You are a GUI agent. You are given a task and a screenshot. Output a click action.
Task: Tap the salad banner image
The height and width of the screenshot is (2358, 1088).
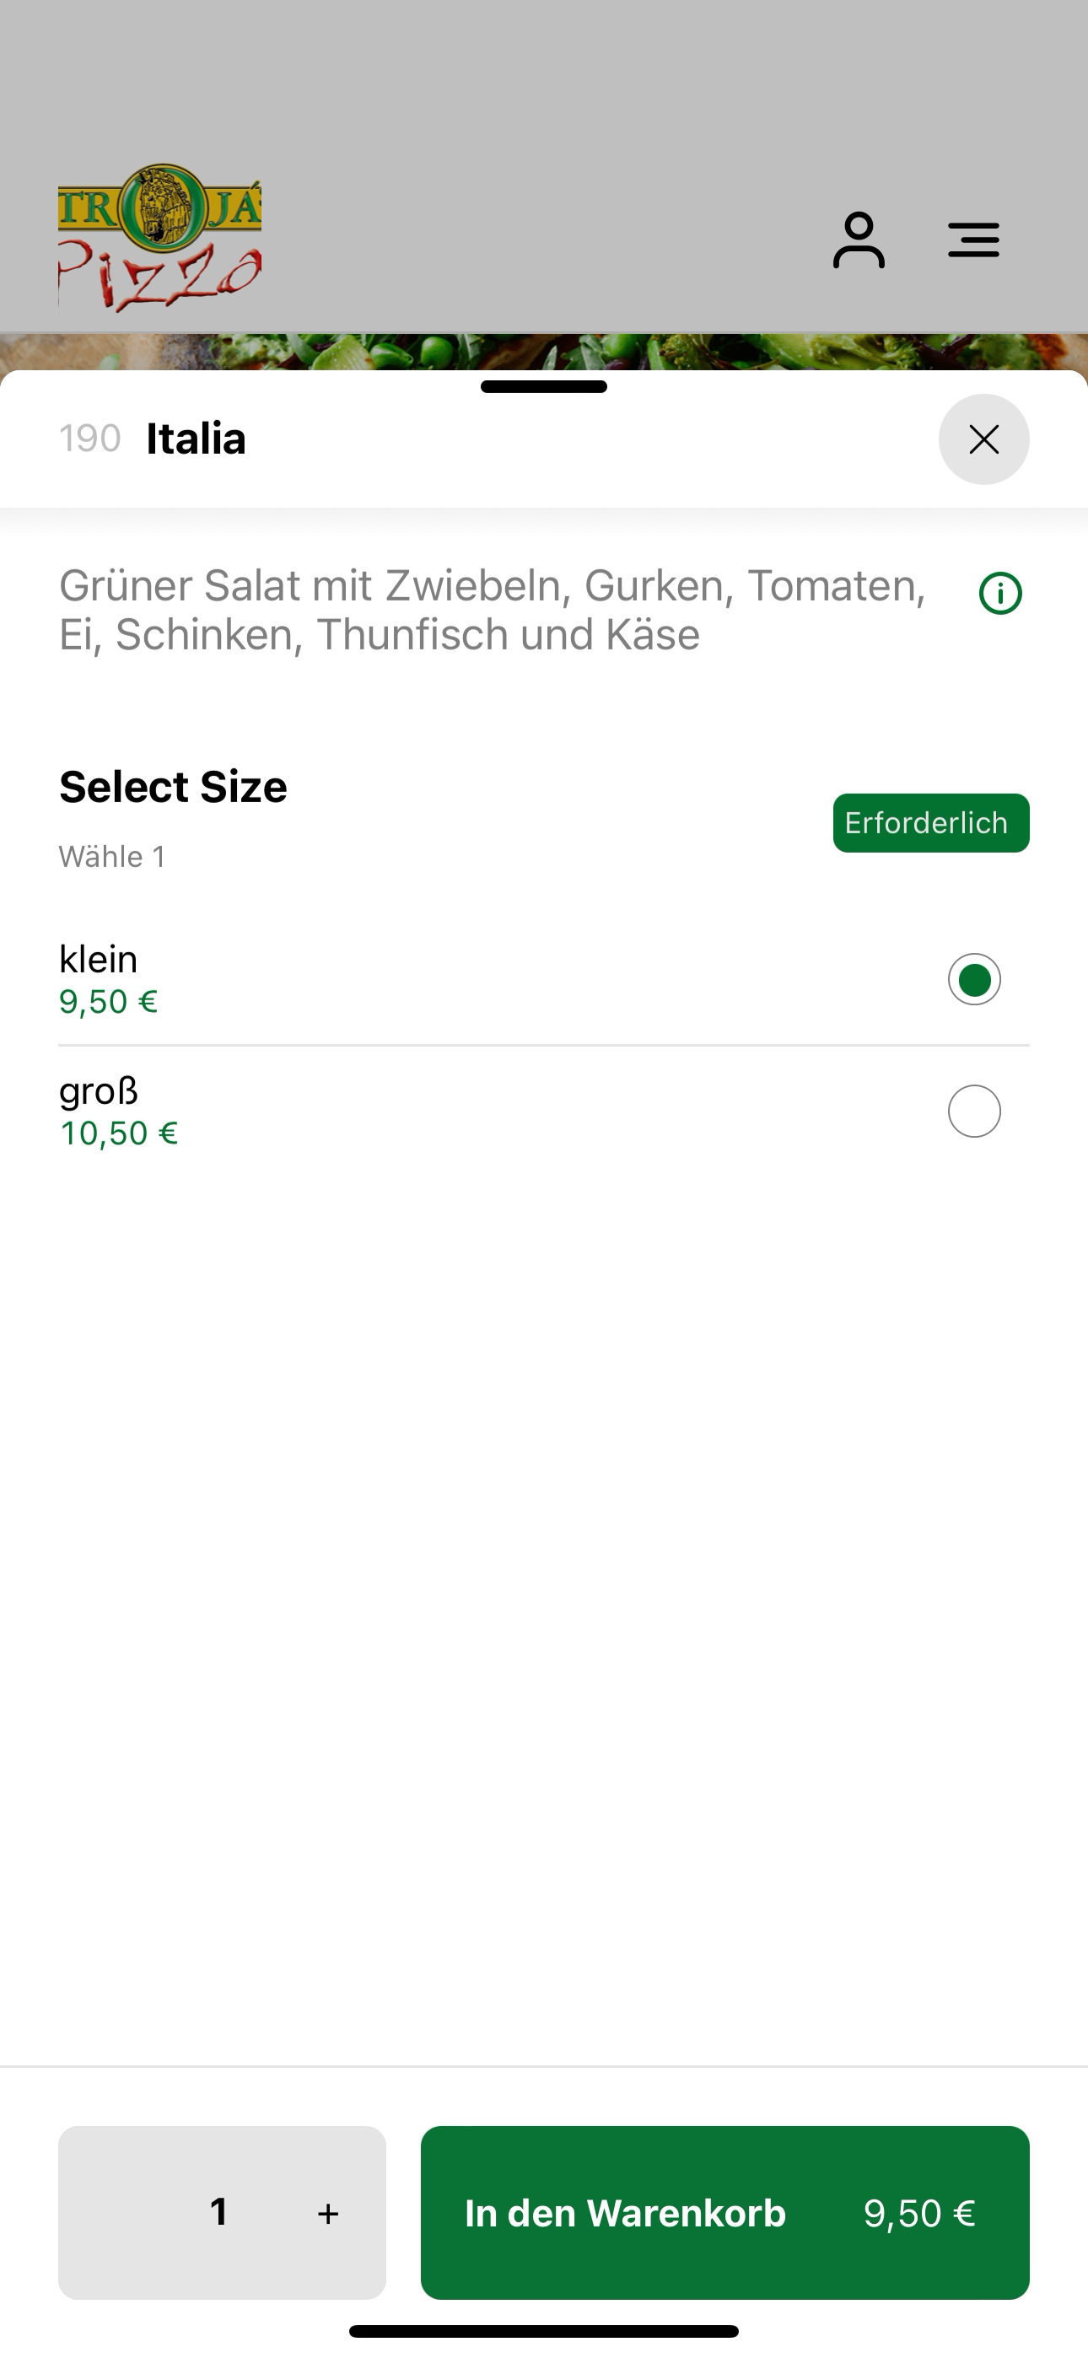click(x=544, y=353)
